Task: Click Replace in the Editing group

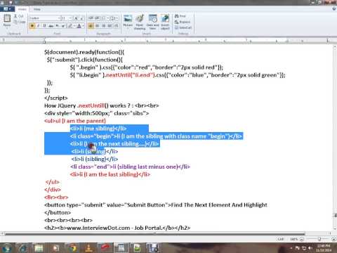Action: (x=183, y=22)
